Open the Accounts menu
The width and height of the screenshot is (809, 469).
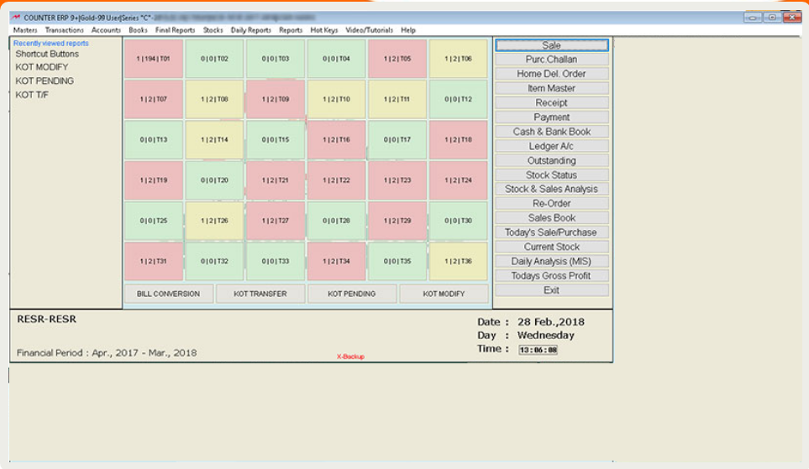(x=106, y=30)
